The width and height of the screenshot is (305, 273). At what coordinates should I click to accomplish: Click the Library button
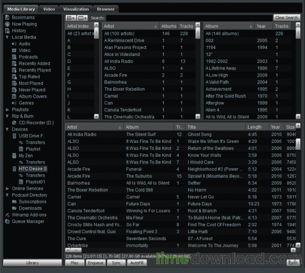point(32,263)
